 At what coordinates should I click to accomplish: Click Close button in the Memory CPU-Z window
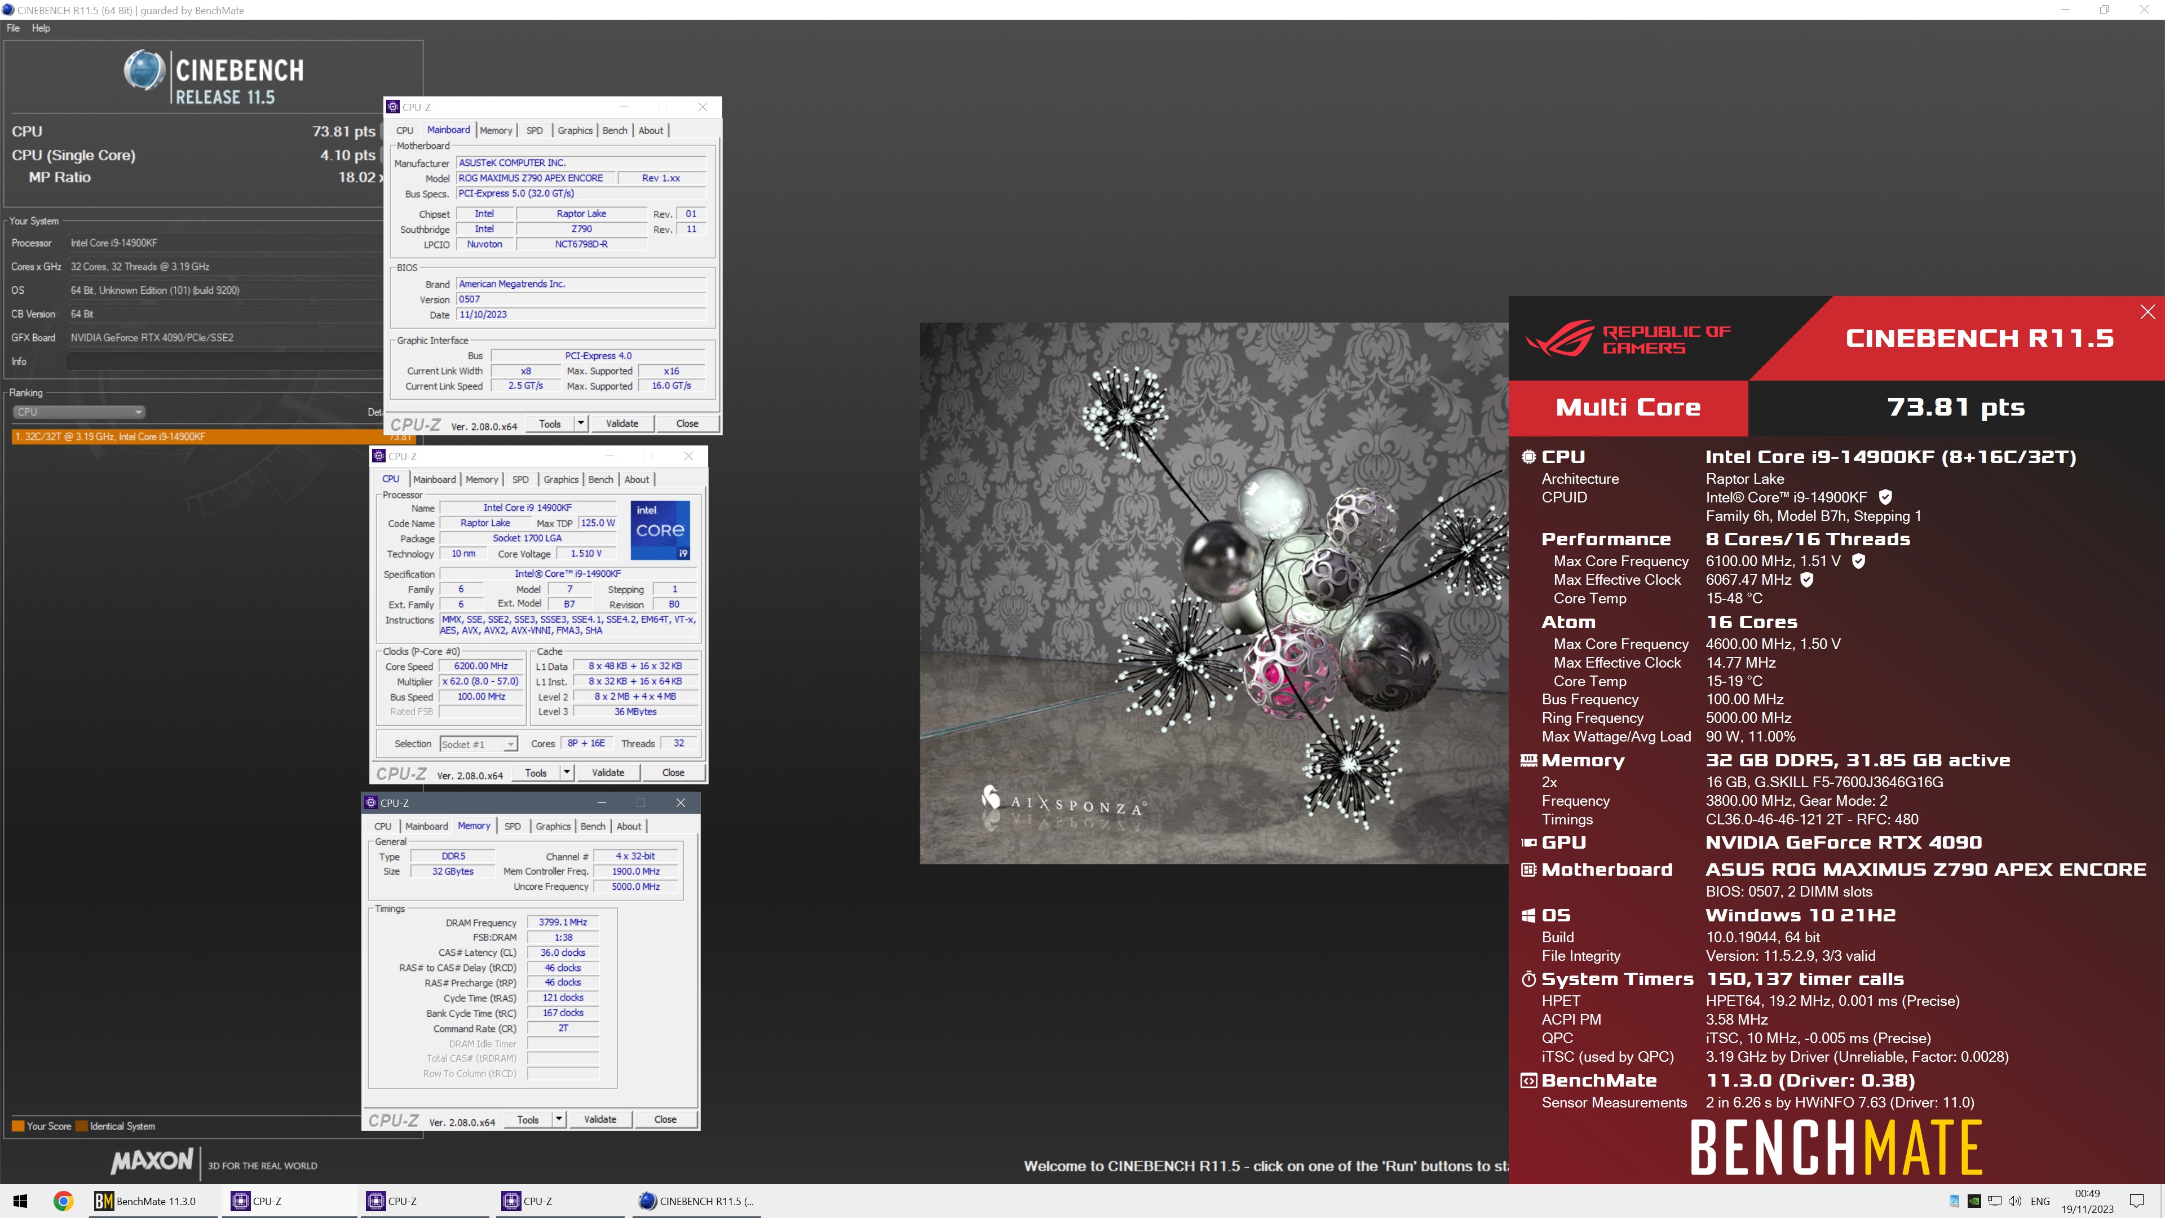pos(665,1120)
